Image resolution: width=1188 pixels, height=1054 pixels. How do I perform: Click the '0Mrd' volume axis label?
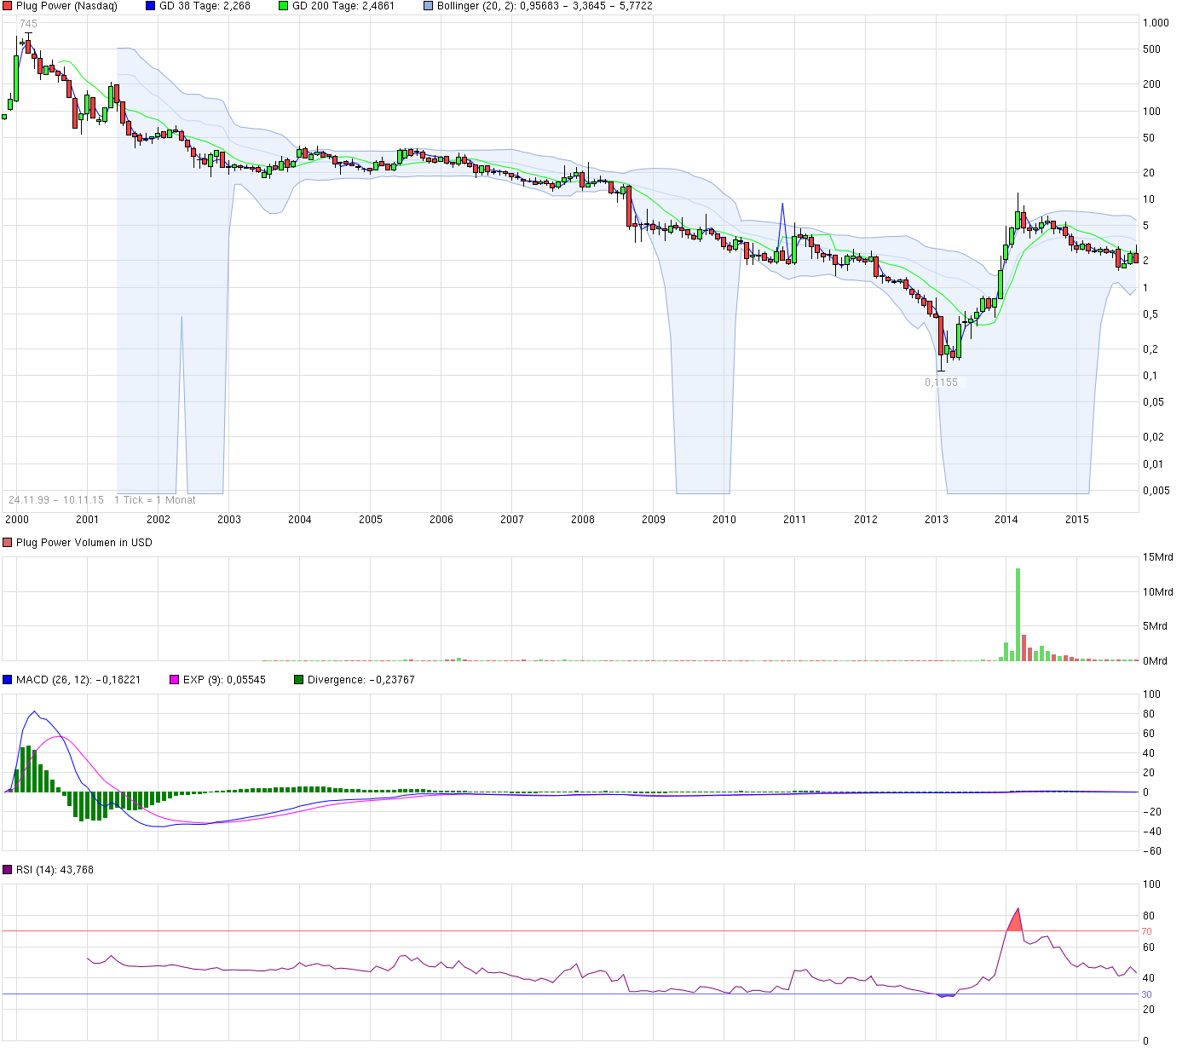pyautogui.click(x=1156, y=661)
